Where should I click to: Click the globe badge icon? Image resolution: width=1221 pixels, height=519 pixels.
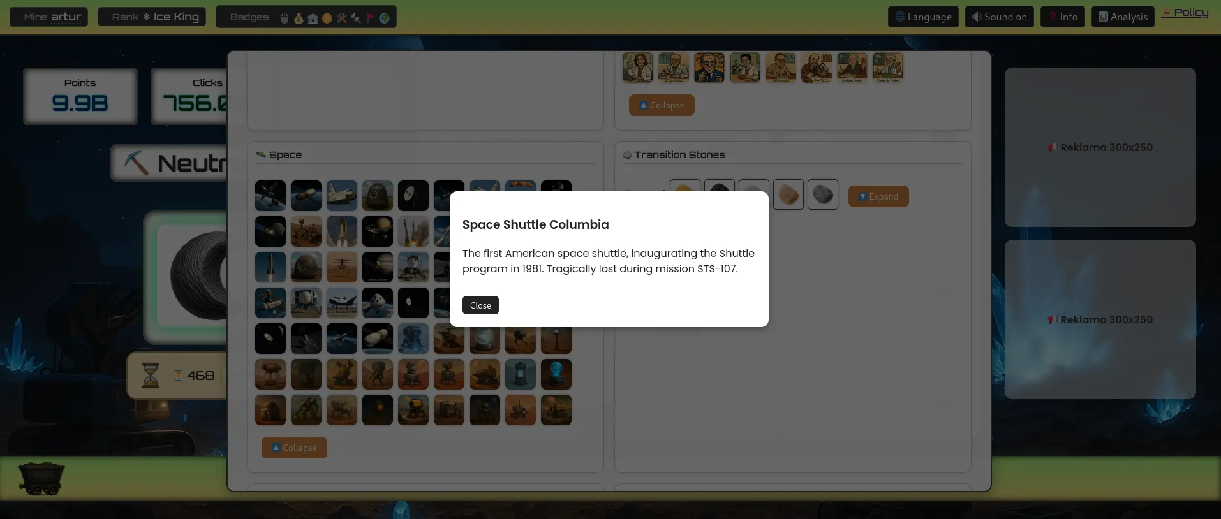(x=384, y=18)
